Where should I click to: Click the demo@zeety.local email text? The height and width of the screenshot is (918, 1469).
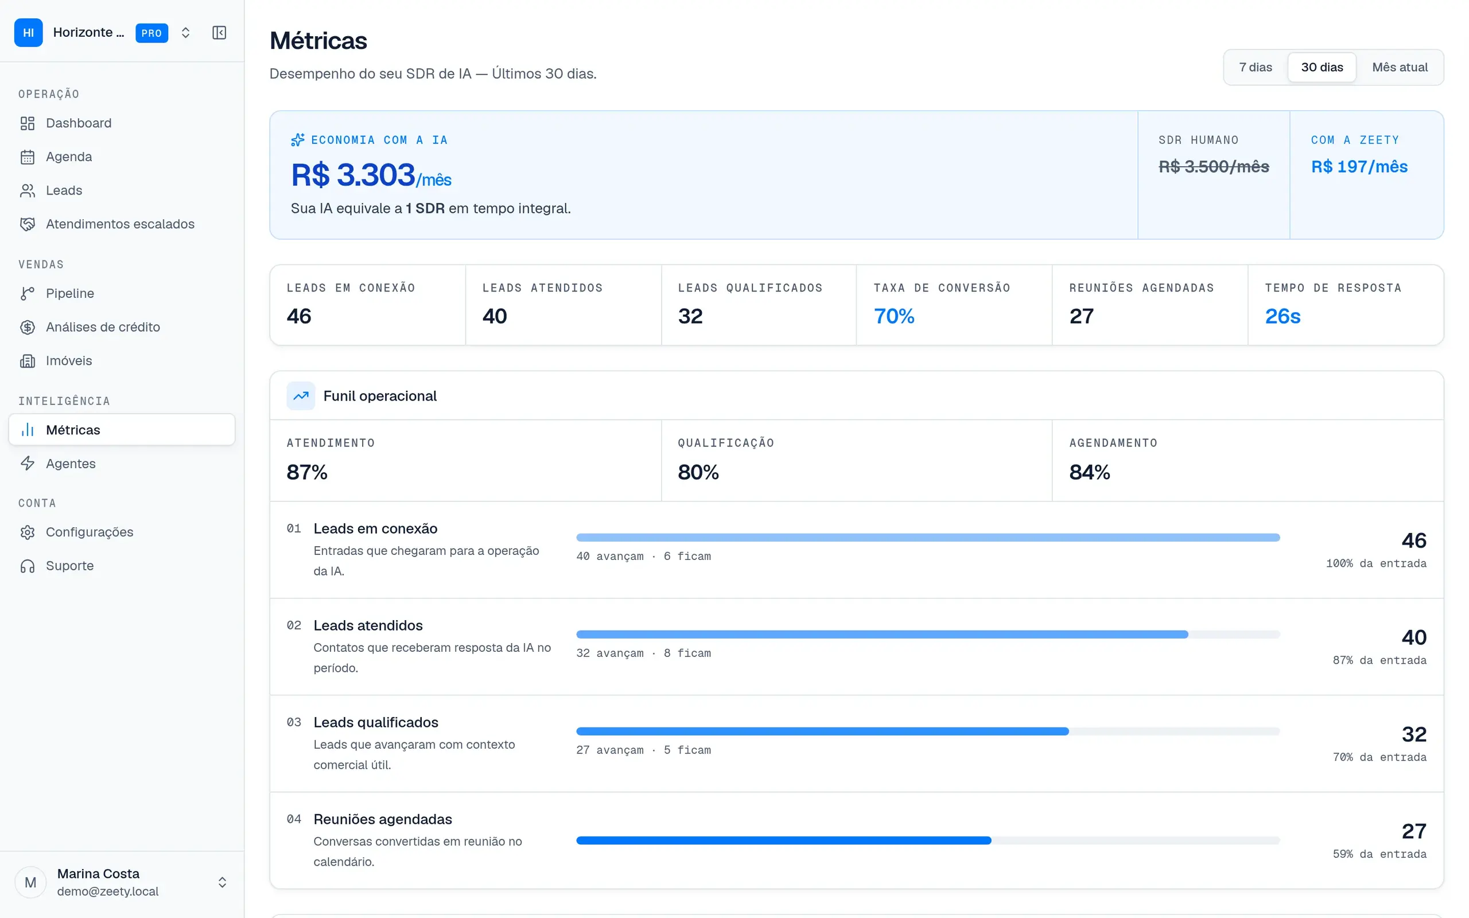pyautogui.click(x=107, y=891)
